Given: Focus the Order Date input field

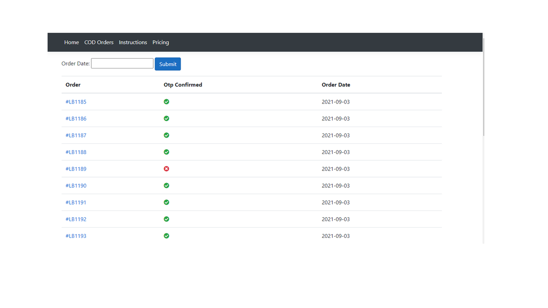Looking at the screenshot, I should point(122,63).
